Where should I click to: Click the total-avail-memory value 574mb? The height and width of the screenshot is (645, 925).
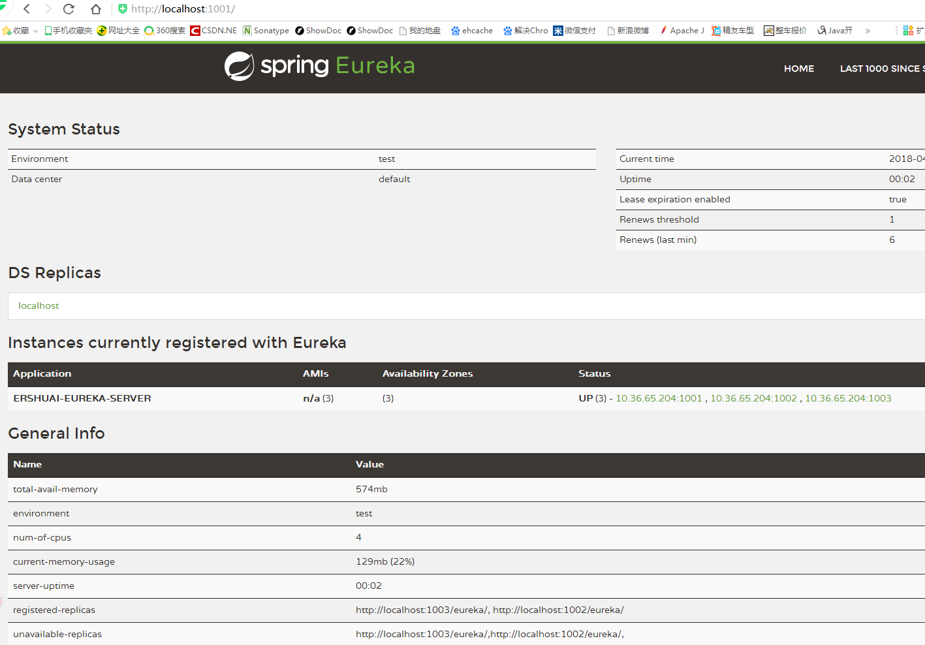tap(371, 489)
